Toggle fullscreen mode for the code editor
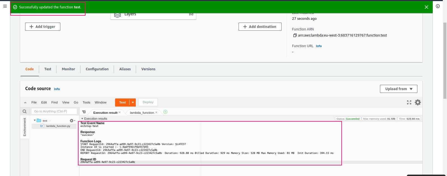The image size is (447, 176). coord(409,103)
